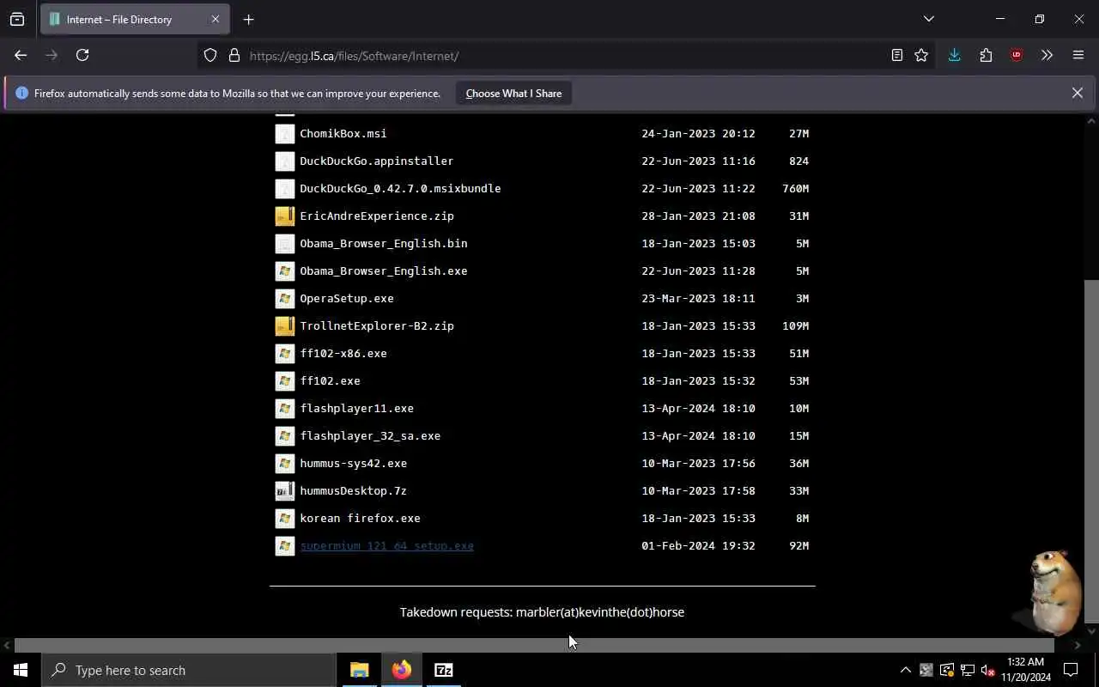Click the horizontal scrollbar thumb

(x=534, y=645)
